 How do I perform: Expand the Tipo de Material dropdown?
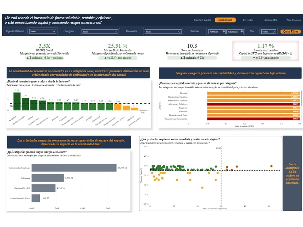[x=43, y=32]
